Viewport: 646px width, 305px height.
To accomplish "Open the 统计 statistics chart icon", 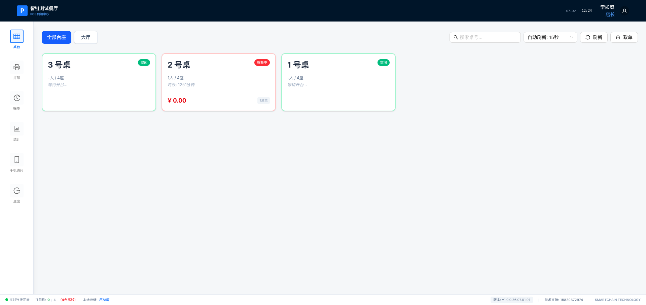I will click(16, 129).
